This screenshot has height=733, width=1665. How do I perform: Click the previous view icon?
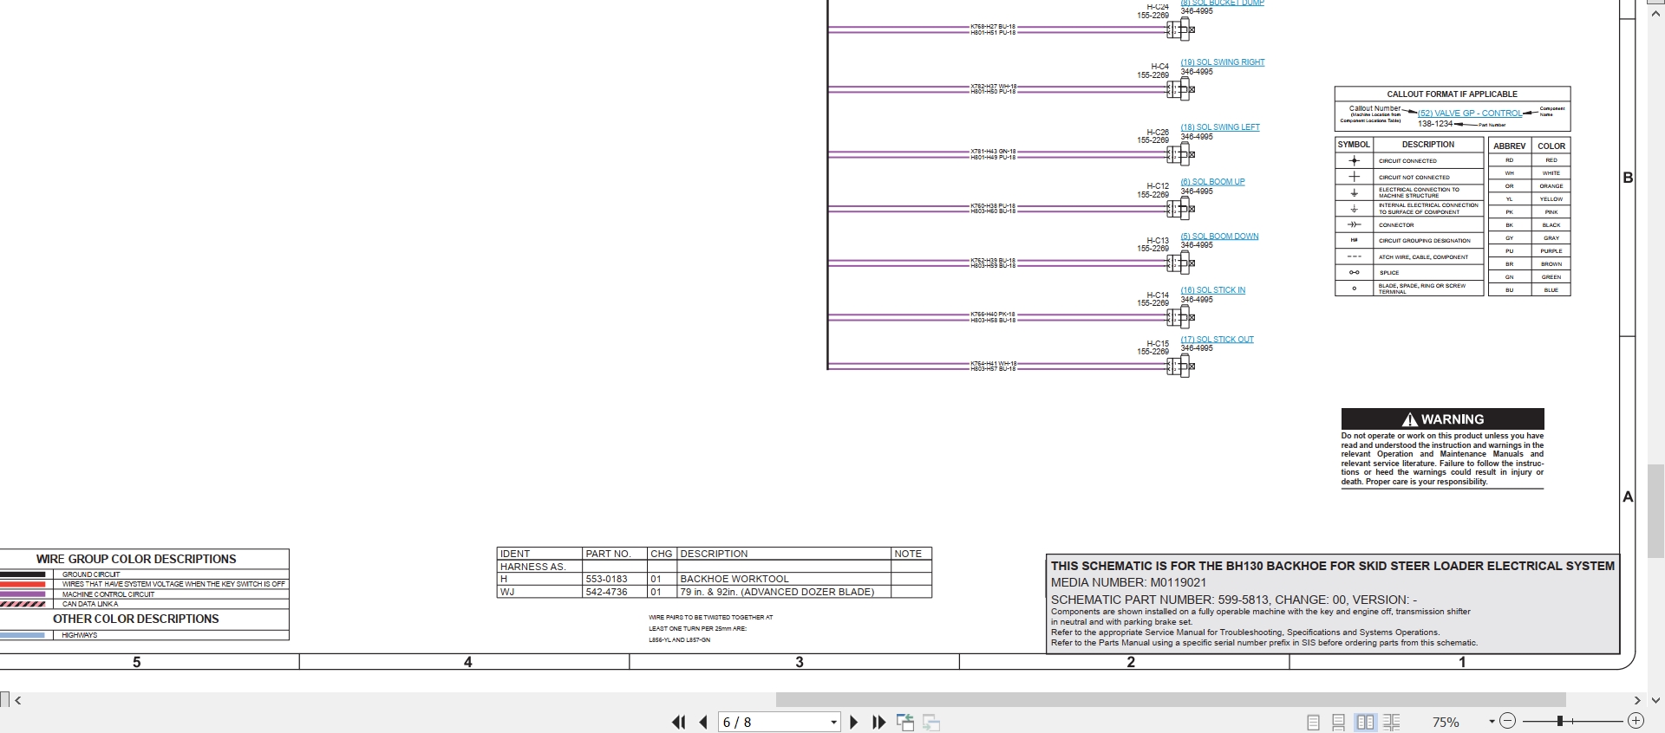tap(905, 722)
